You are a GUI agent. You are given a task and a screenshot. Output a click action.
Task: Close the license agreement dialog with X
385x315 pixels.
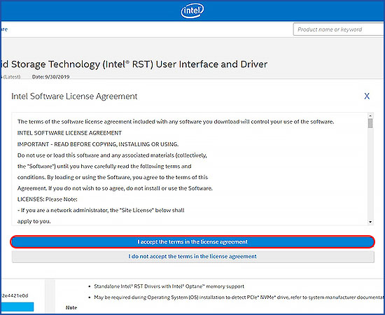367,96
